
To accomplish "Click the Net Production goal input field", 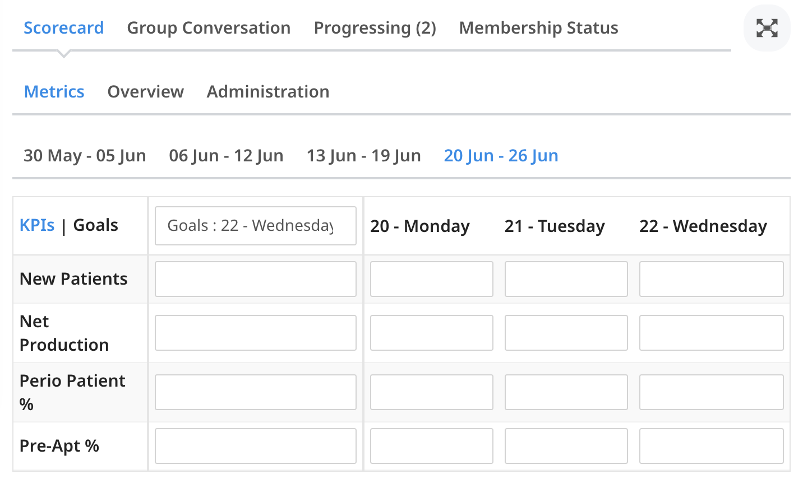I will pos(256,333).
